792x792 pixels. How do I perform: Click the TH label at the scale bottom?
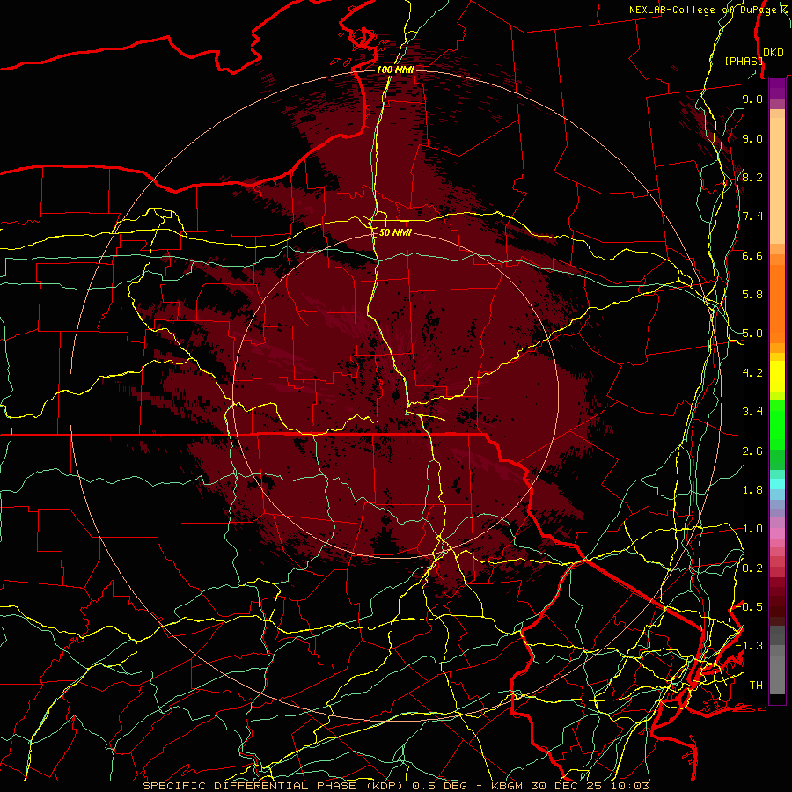pos(756,686)
